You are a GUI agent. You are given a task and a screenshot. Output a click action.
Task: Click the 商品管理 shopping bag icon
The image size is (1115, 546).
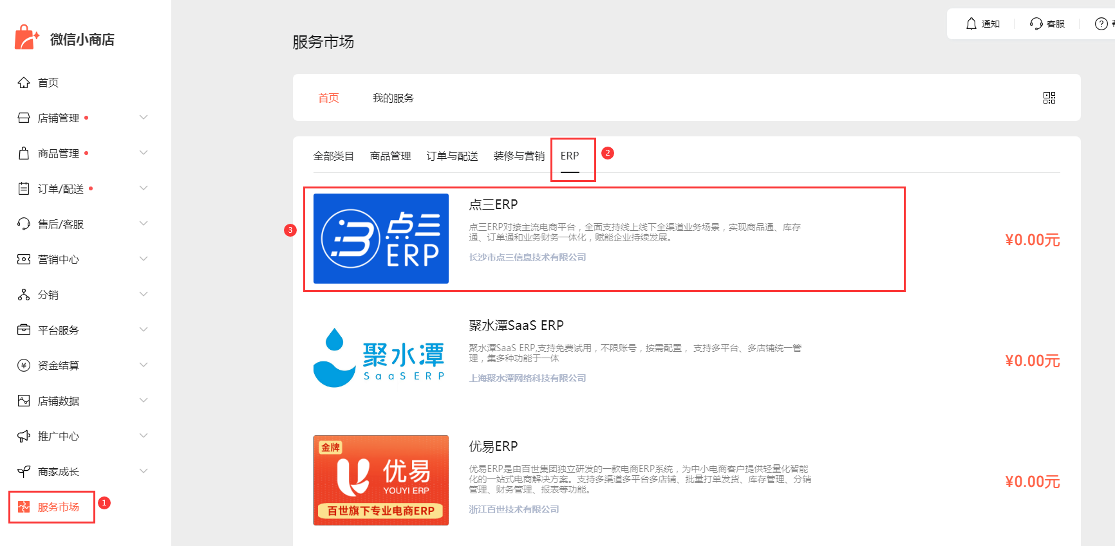(x=24, y=153)
